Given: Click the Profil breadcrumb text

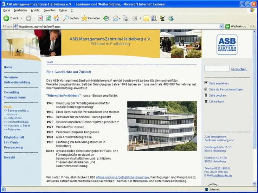Looking at the screenshot, I should (x=50, y=62).
